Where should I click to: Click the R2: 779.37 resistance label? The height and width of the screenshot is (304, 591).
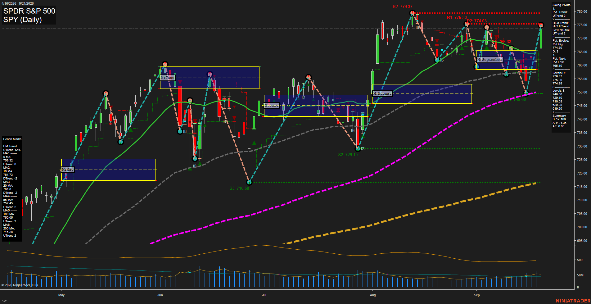(402, 7)
